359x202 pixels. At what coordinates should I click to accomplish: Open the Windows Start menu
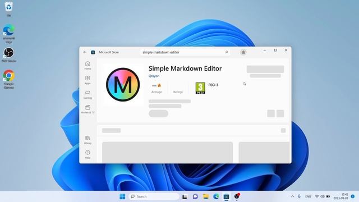[x=122, y=196]
